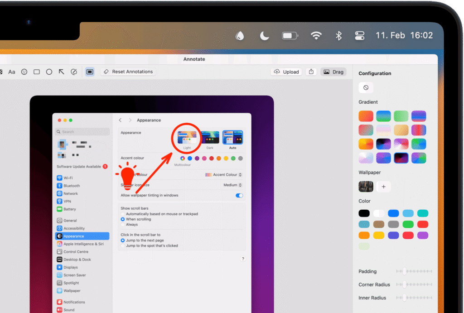Toggle the Focus moon icon in menu bar
The height and width of the screenshot is (313, 464).
264,36
